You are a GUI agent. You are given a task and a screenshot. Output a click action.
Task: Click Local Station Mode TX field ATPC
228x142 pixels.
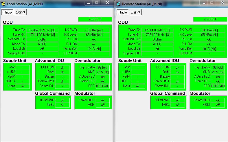tap(42, 44)
